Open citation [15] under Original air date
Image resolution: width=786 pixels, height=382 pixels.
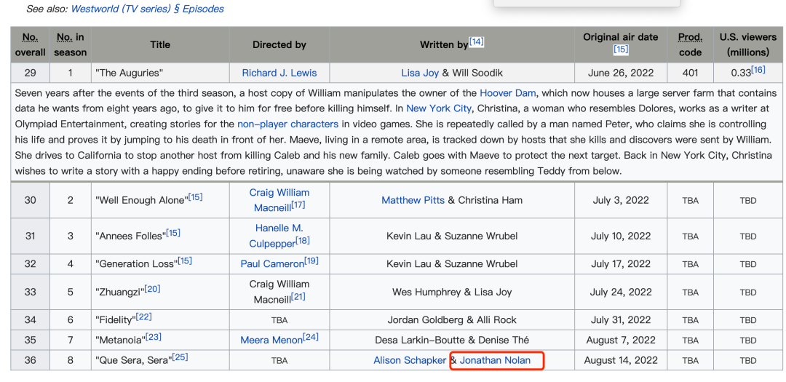[621, 49]
